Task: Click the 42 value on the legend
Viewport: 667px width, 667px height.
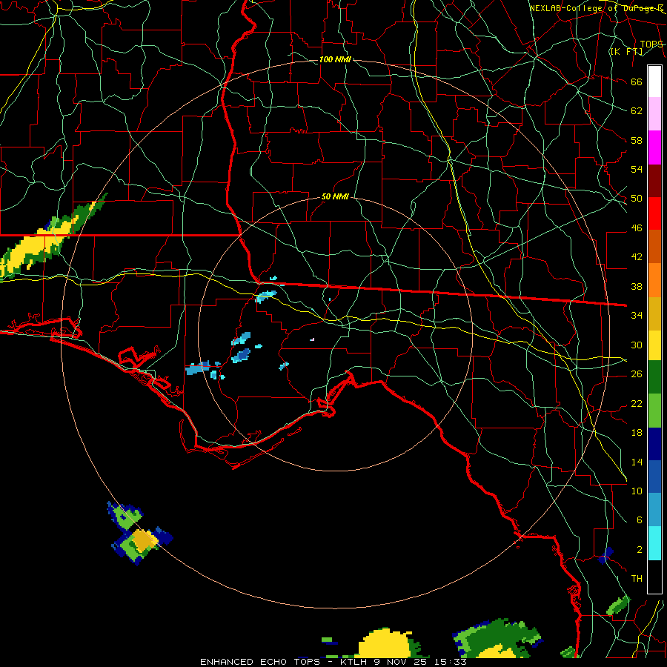Action: pyautogui.click(x=637, y=257)
